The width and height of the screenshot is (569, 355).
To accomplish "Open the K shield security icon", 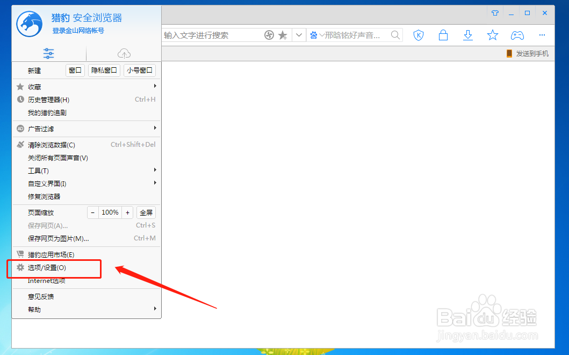I will (x=419, y=35).
